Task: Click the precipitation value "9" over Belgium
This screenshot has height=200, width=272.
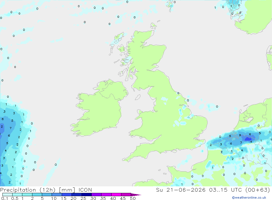Action: [x=240, y=135]
